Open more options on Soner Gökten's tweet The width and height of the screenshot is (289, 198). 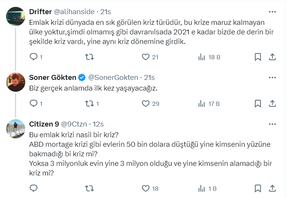click(272, 77)
